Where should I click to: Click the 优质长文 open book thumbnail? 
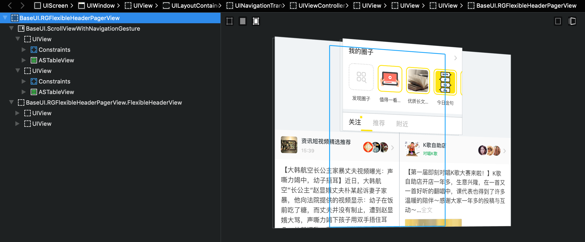point(418,81)
